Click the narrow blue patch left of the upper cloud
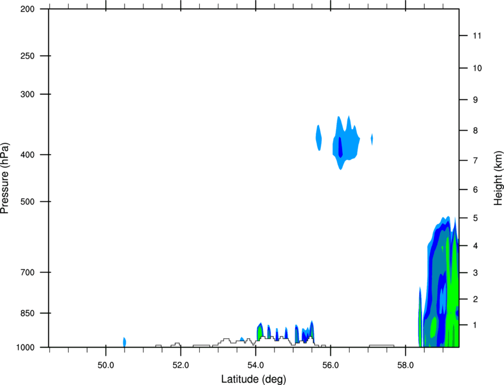The height and width of the screenshot is (385, 504). pyautogui.click(x=318, y=138)
